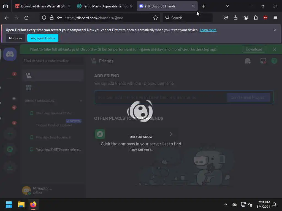This screenshot has height=211, width=282.
Task: Open Windows Start menu
Action: (9, 204)
